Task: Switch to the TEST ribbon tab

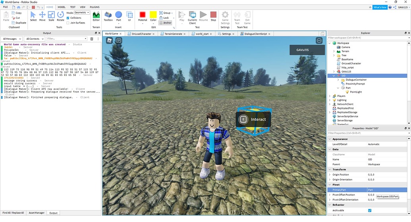Action: [73, 7]
